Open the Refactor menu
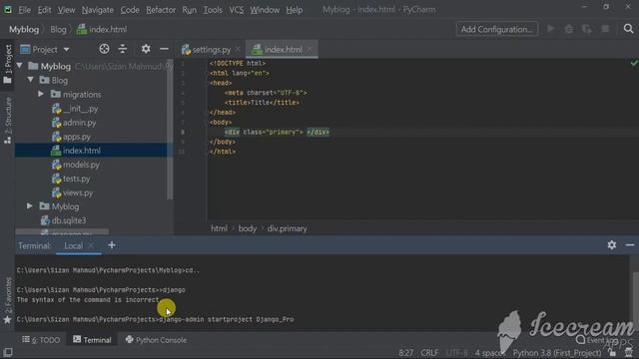This screenshot has height=359, width=639. 161,9
